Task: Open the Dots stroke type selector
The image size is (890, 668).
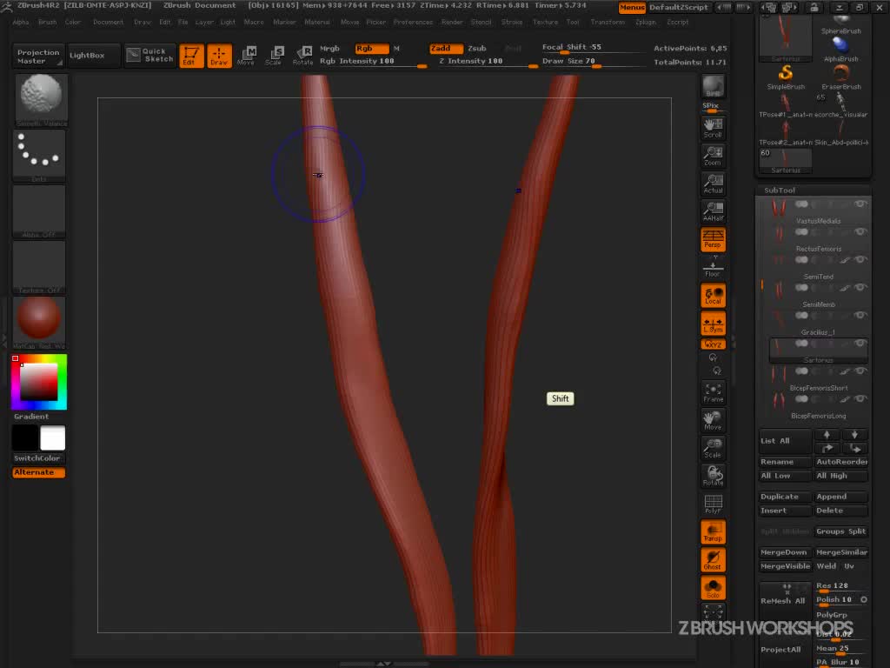Action: (39, 155)
